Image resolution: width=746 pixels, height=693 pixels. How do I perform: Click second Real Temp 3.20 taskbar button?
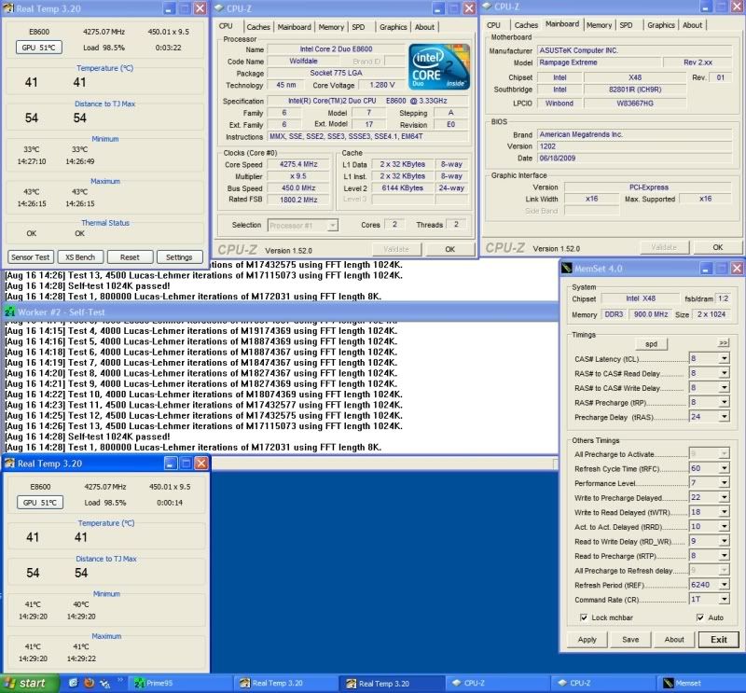click(x=391, y=684)
